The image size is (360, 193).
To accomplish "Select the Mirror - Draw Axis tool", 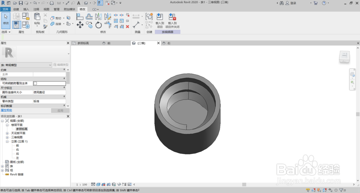I will point(107,17).
